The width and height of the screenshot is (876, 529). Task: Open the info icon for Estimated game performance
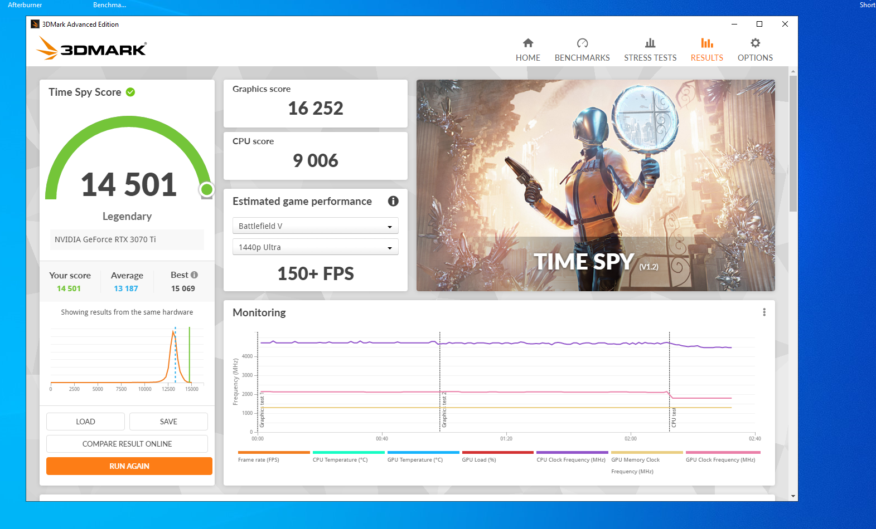coord(393,201)
